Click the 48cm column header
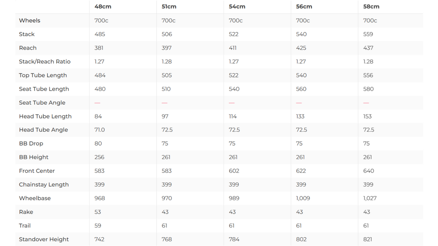 pos(103,6)
